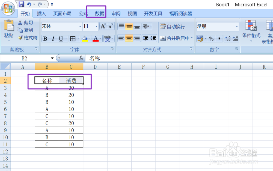273x171 pixels.
Task: Click the 复制 (Copy) icon
Action: coord(21,30)
